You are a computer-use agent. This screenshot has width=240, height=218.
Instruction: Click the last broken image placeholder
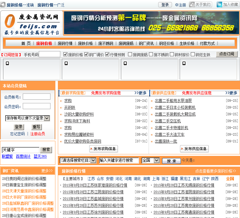tap(184, 63)
